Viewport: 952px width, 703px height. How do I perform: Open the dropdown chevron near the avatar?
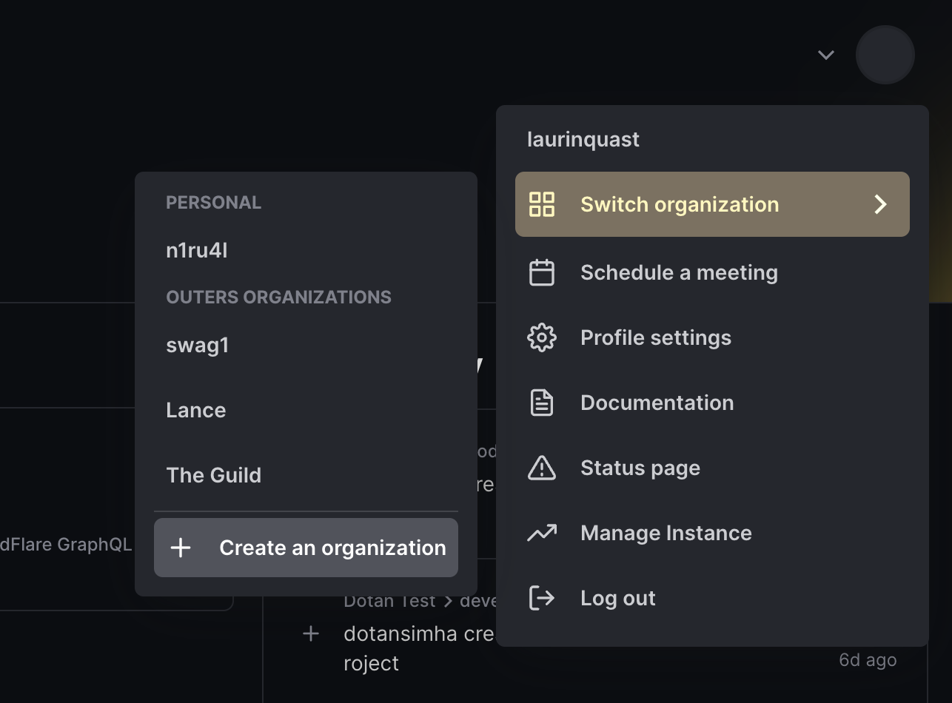pyautogui.click(x=825, y=55)
